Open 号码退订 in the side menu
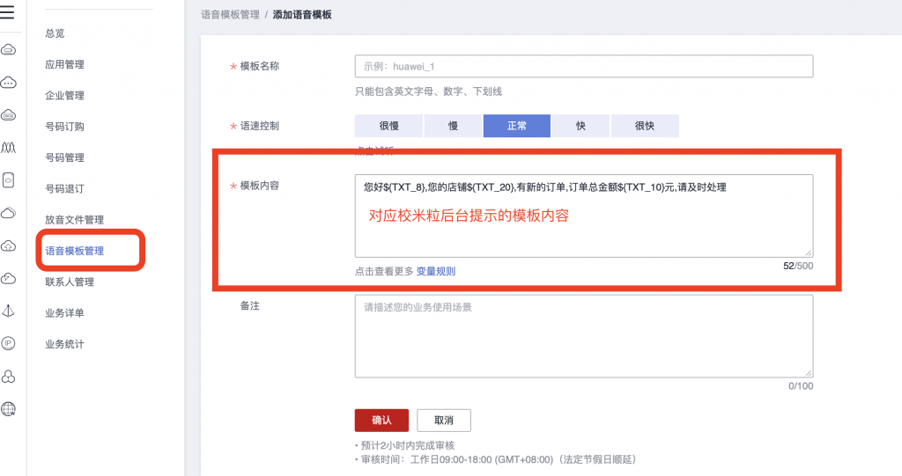902x476 pixels. (x=65, y=188)
